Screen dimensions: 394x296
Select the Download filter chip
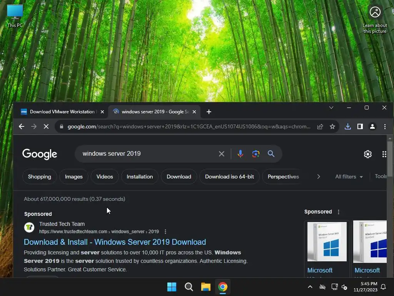179,177
